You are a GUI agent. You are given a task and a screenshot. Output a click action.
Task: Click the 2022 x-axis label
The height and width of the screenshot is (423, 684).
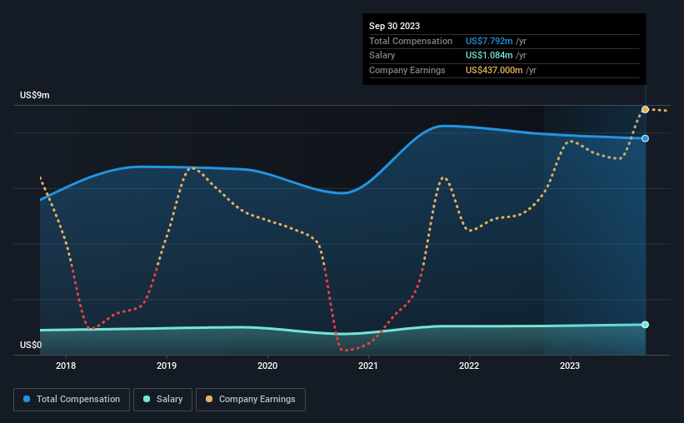pyautogui.click(x=469, y=366)
